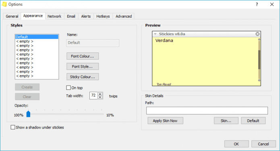The width and height of the screenshot is (280, 151).
Task: Click the Stickies v8.0a preview title
Action: (172, 34)
